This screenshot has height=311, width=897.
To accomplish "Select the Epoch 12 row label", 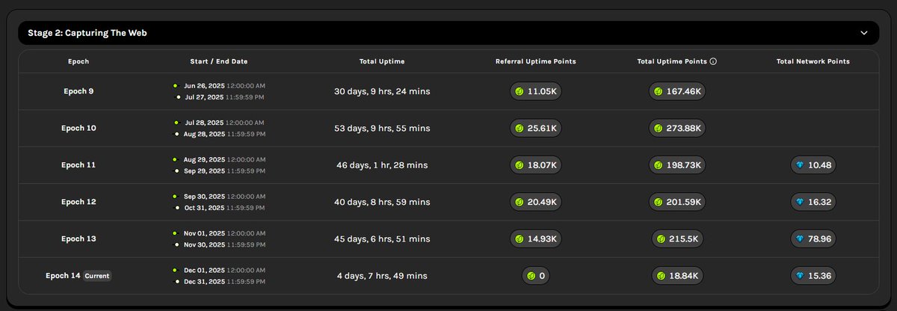I will click(x=78, y=202).
